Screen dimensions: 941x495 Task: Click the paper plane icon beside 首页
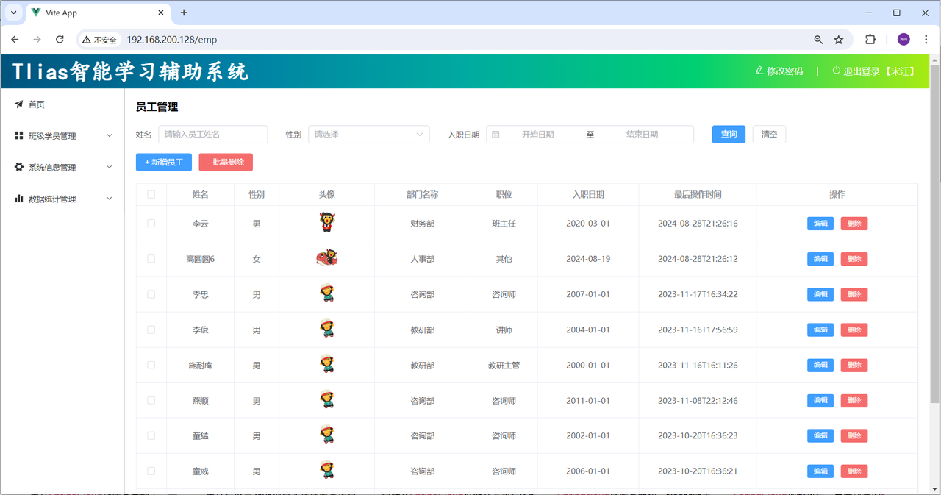tap(19, 104)
